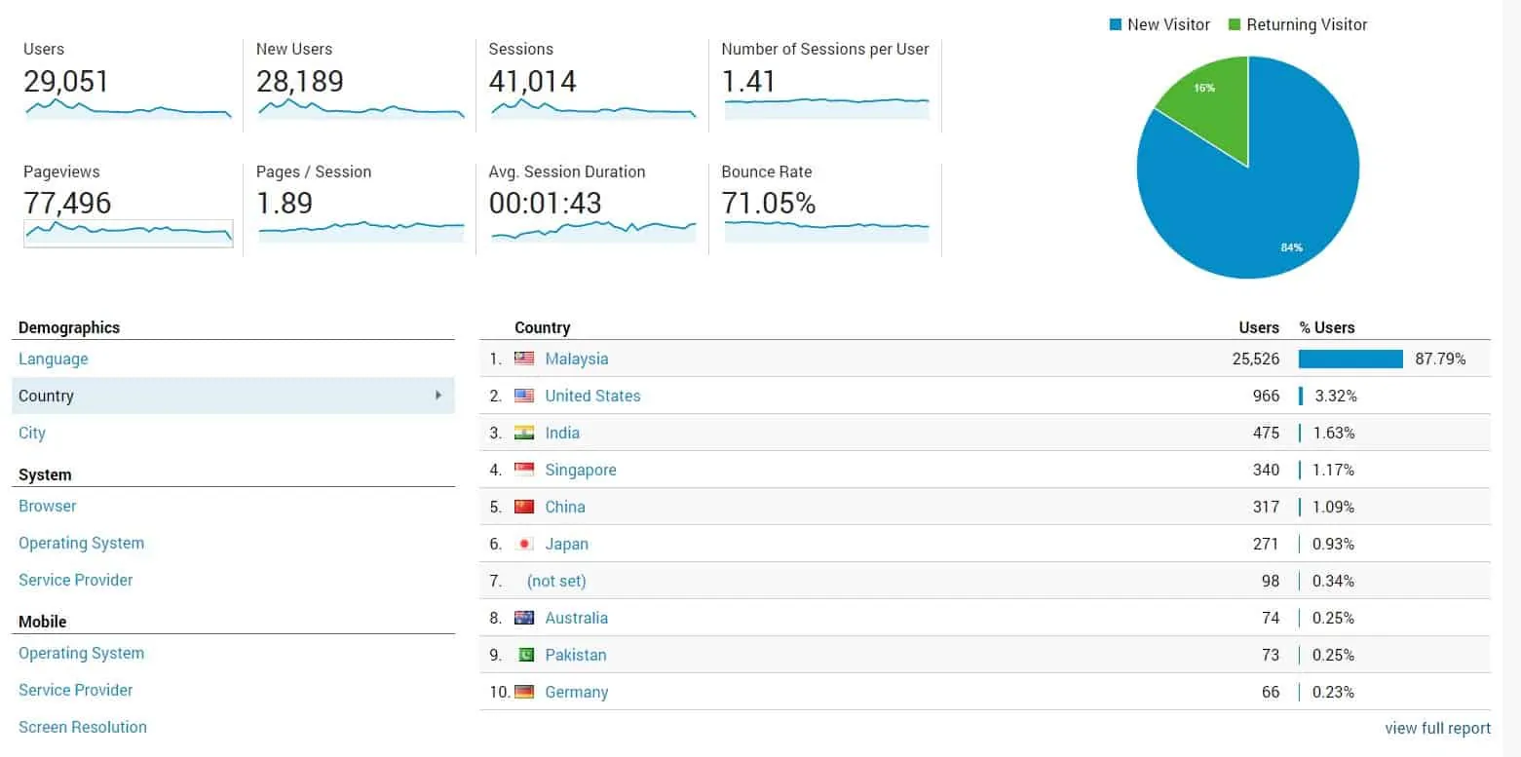Viewport: 1521px width, 757px height.
Task: Click the Users value 29,051
Action: [66, 81]
